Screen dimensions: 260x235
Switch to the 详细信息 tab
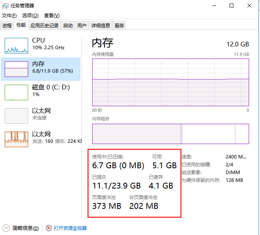click(x=101, y=26)
